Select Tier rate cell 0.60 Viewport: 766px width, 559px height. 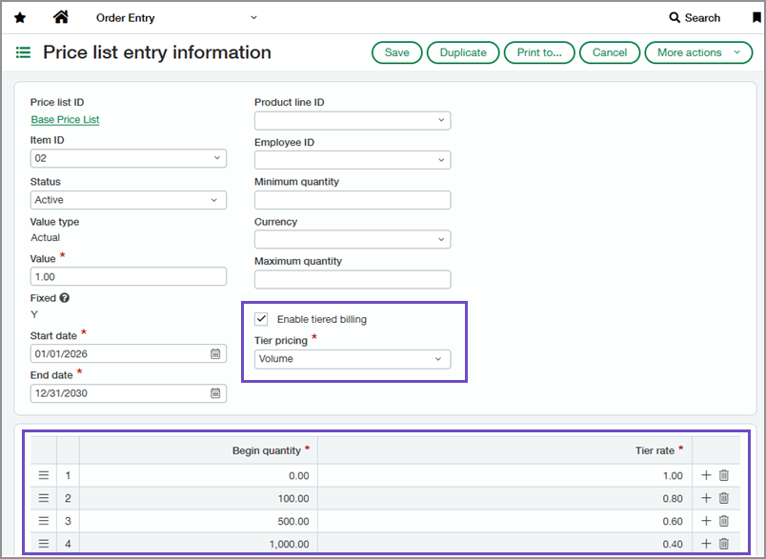pyautogui.click(x=505, y=522)
